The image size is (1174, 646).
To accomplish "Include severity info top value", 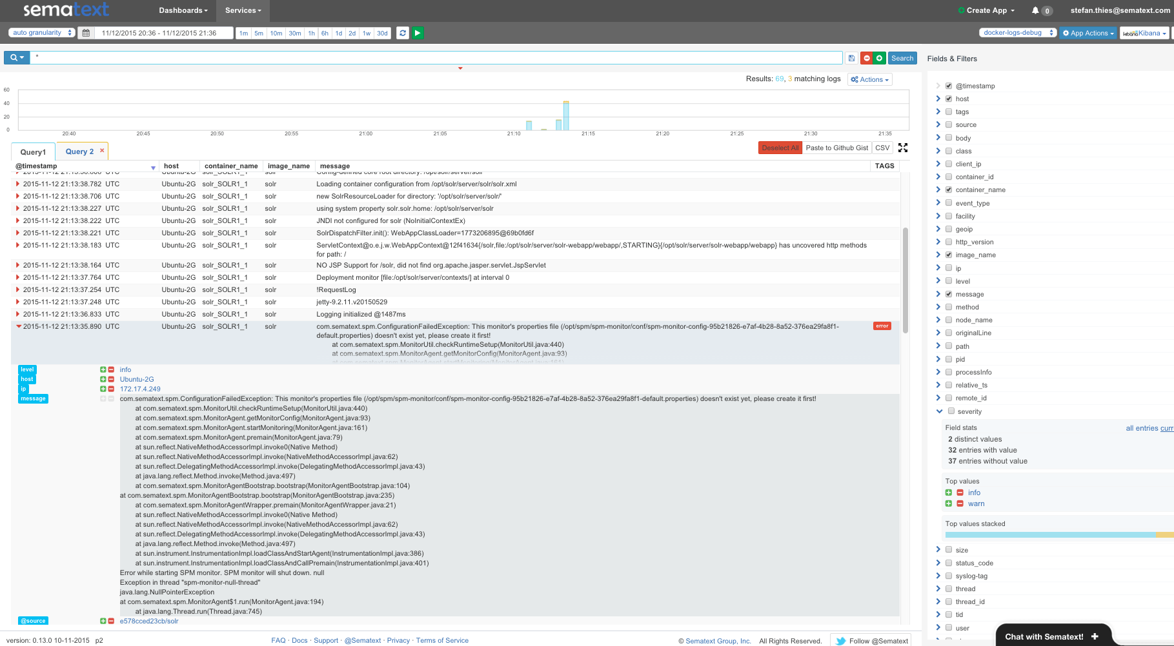I will coord(949,493).
